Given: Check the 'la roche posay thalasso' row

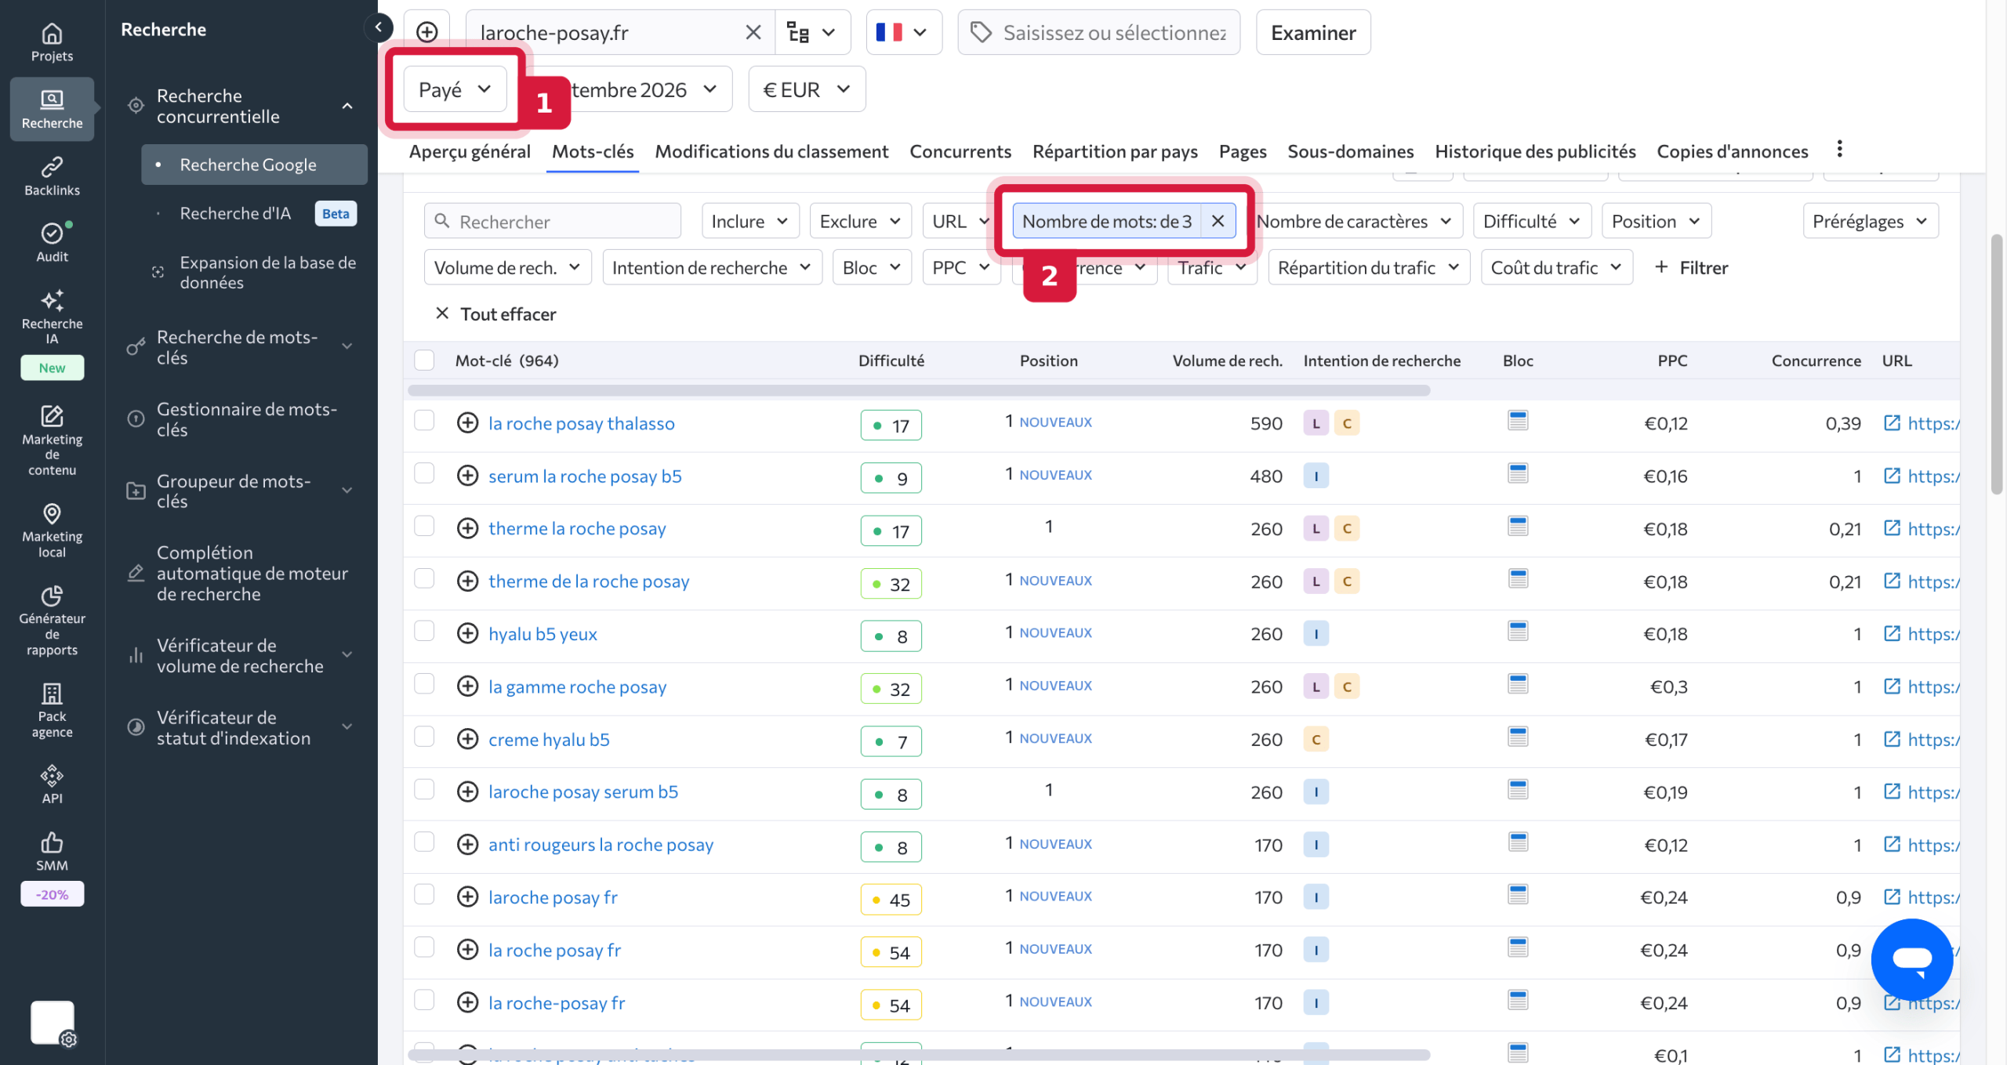Looking at the screenshot, I should click(424, 422).
